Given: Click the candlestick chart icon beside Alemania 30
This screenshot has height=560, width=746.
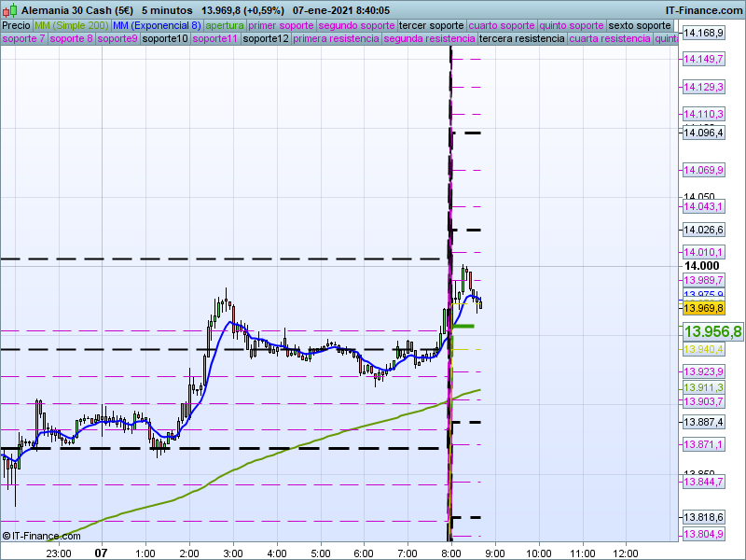Looking at the screenshot, I should click(9, 9).
